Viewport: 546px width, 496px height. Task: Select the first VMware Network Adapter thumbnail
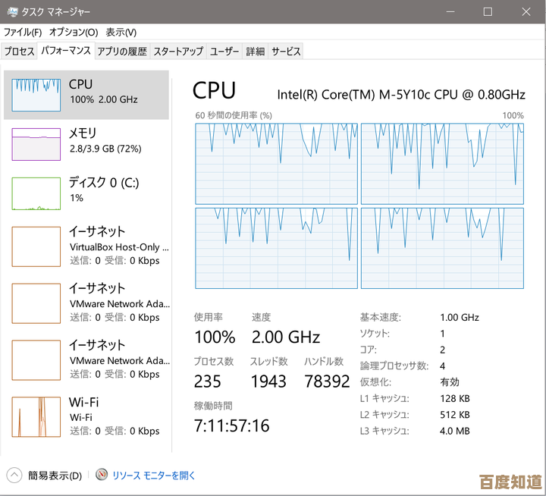point(36,303)
